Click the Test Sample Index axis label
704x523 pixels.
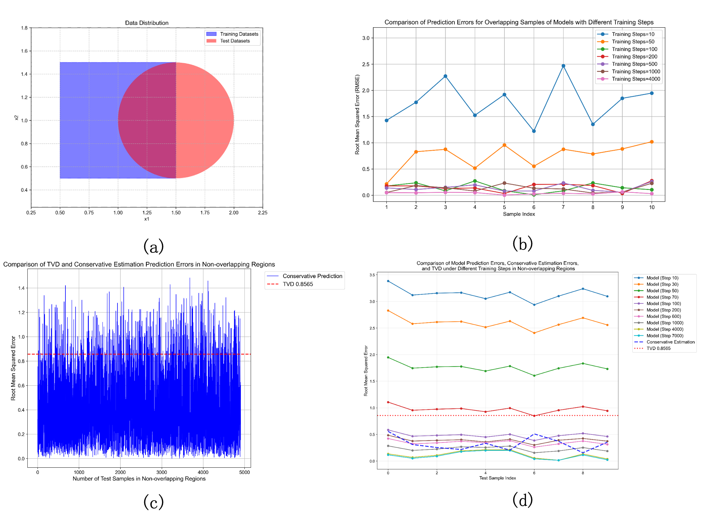coord(497,478)
